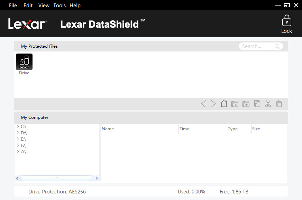Lock the drive with the Lock button
Screen dimensions: 302x200
tap(286, 23)
